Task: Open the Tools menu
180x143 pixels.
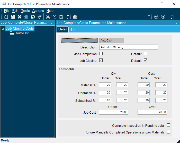Action: point(25,11)
